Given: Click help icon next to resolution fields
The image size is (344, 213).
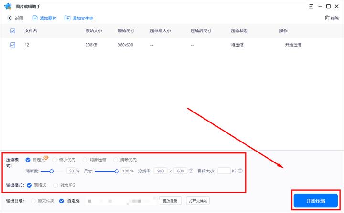Looking at the screenshot, I should [x=191, y=171].
